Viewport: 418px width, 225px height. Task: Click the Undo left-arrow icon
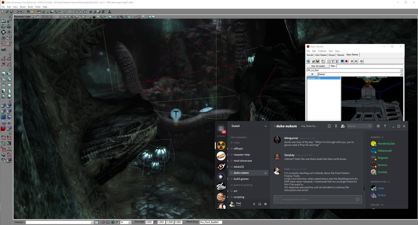coord(18,11)
